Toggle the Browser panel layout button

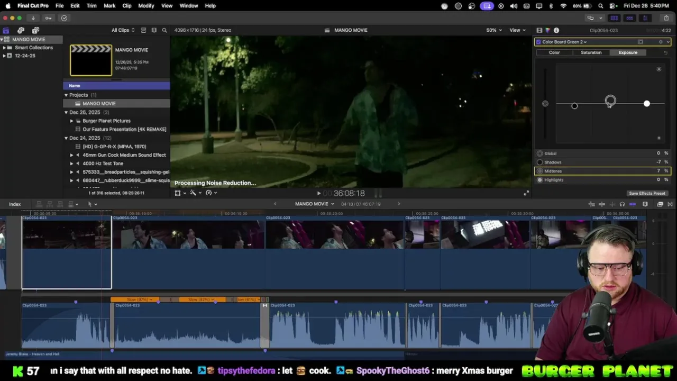pyautogui.click(x=614, y=18)
